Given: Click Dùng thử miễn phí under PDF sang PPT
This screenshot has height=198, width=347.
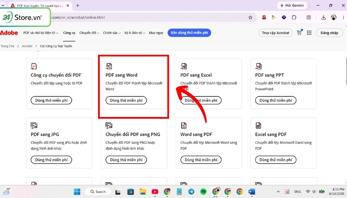Looking at the screenshot, I should (x=276, y=101).
